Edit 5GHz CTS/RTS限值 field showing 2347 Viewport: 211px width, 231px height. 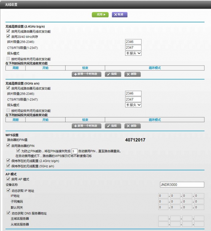[133, 99]
